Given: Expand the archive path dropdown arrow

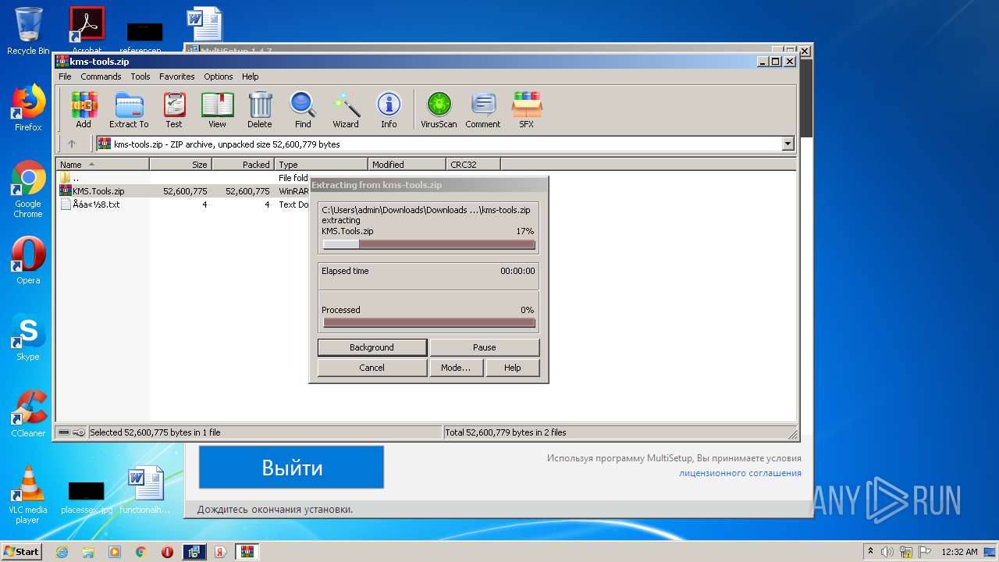Looking at the screenshot, I should (787, 144).
